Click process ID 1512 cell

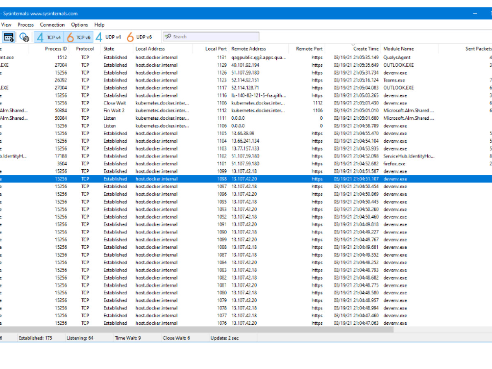point(62,57)
